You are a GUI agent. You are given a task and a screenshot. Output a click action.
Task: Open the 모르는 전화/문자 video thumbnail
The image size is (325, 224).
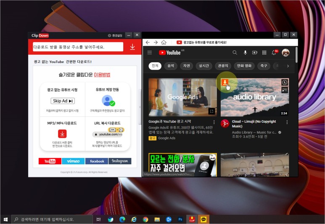pos(182,165)
